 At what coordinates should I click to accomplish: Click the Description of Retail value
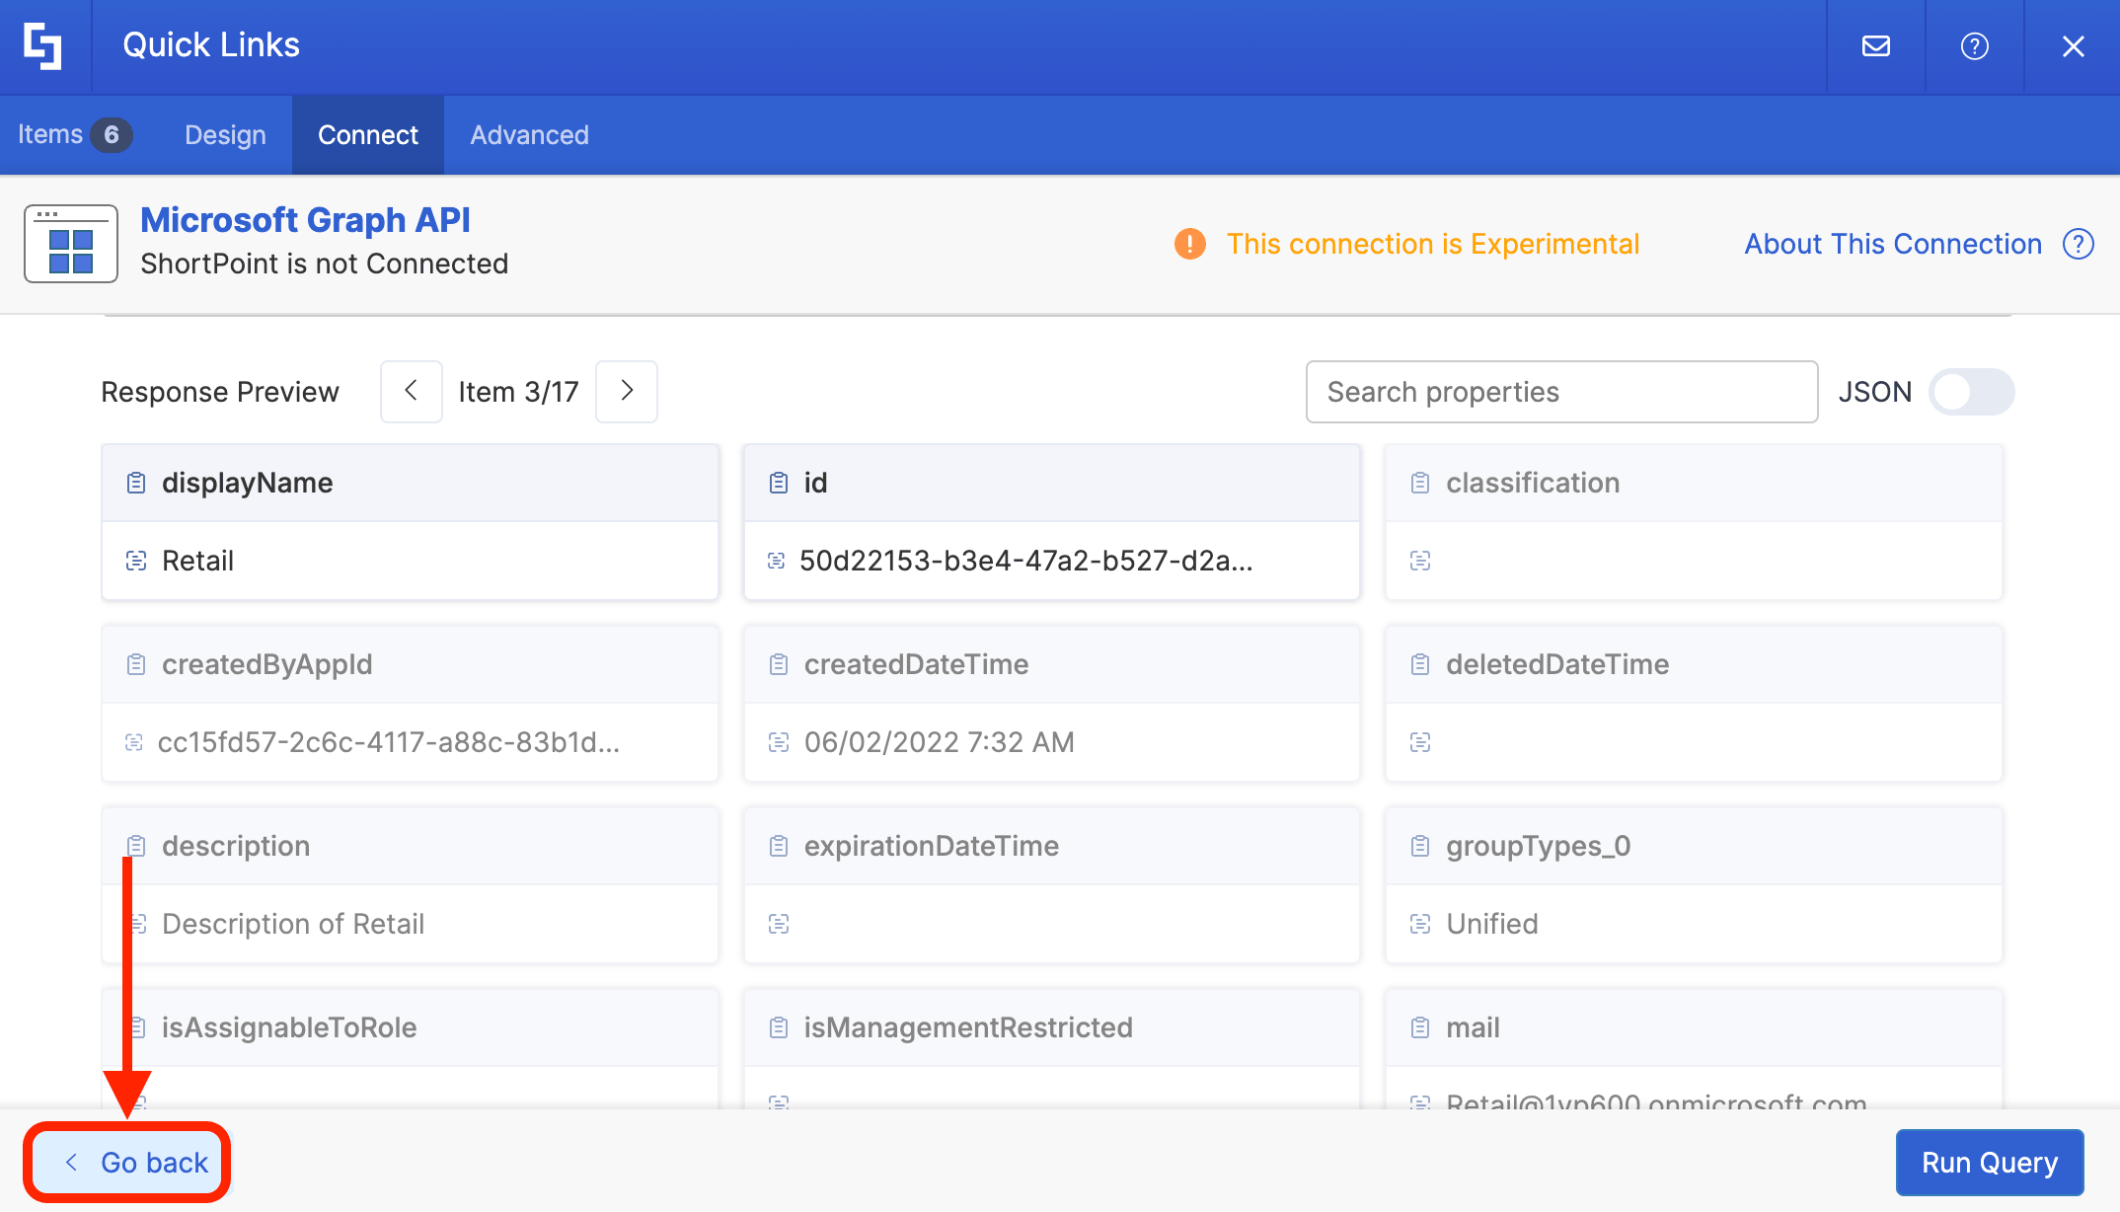click(x=293, y=924)
